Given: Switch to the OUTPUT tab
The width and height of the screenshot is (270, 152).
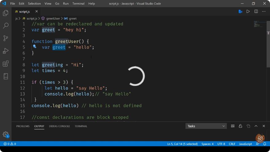Looking at the screenshot, I should pyautogui.click(x=39, y=126).
